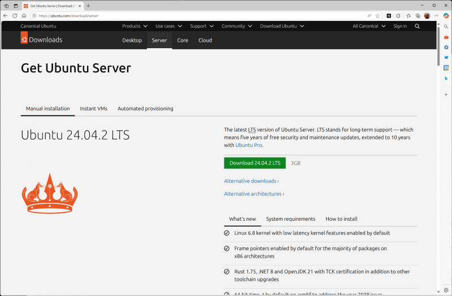Click the Get Ubuntu Server heading
The image size is (452, 296).
pos(76,68)
